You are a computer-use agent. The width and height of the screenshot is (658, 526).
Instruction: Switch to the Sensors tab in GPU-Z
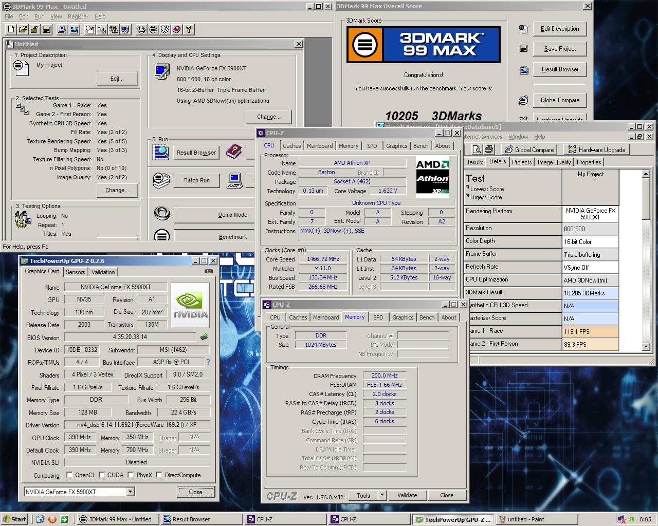(x=75, y=272)
